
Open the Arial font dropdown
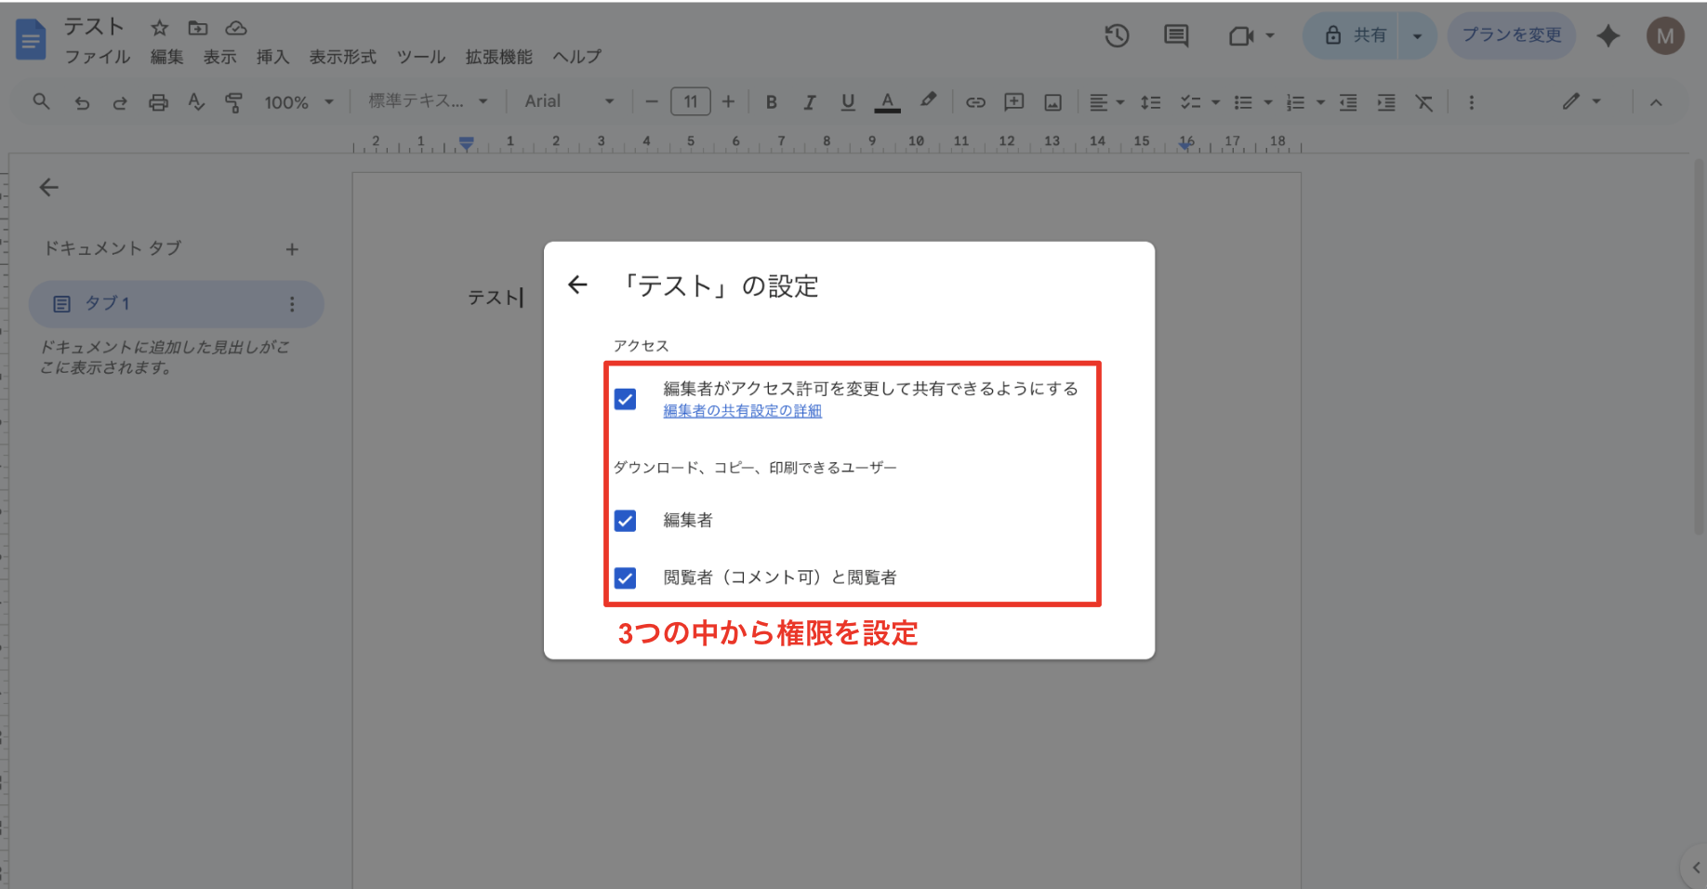[569, 100]
